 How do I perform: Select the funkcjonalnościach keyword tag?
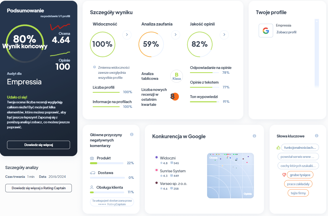click(300, 148)
